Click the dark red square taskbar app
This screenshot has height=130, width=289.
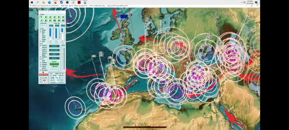(79, 2)
